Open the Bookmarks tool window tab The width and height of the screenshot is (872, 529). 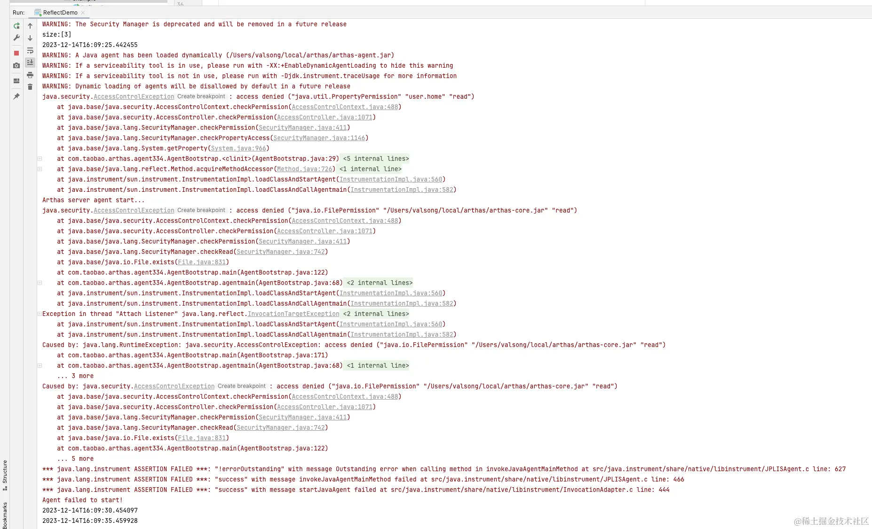pyautogui.click(x=5, y=515)
